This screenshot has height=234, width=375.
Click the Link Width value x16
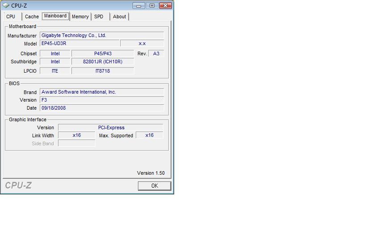point(76,135)
